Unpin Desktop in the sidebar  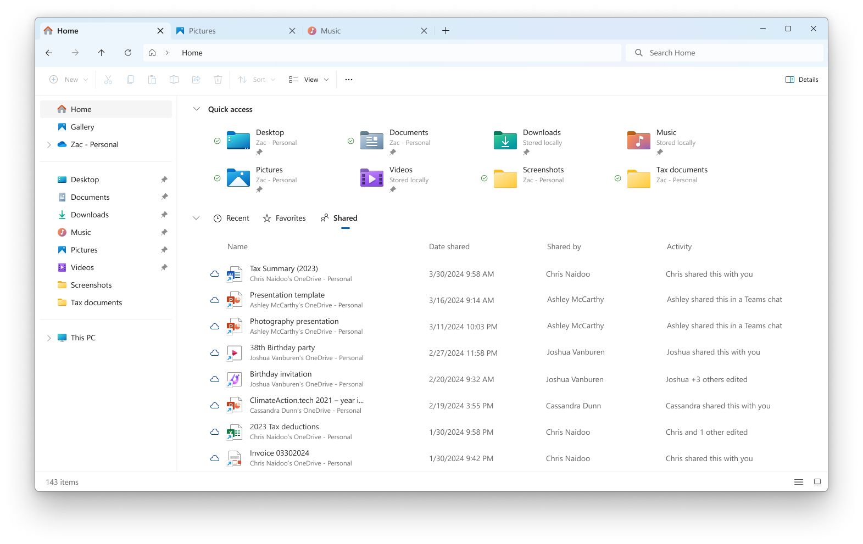[164, 180]
